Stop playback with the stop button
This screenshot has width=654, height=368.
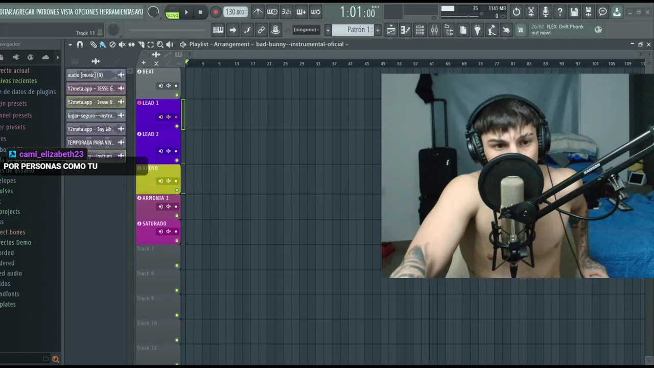tap(200, 12)
